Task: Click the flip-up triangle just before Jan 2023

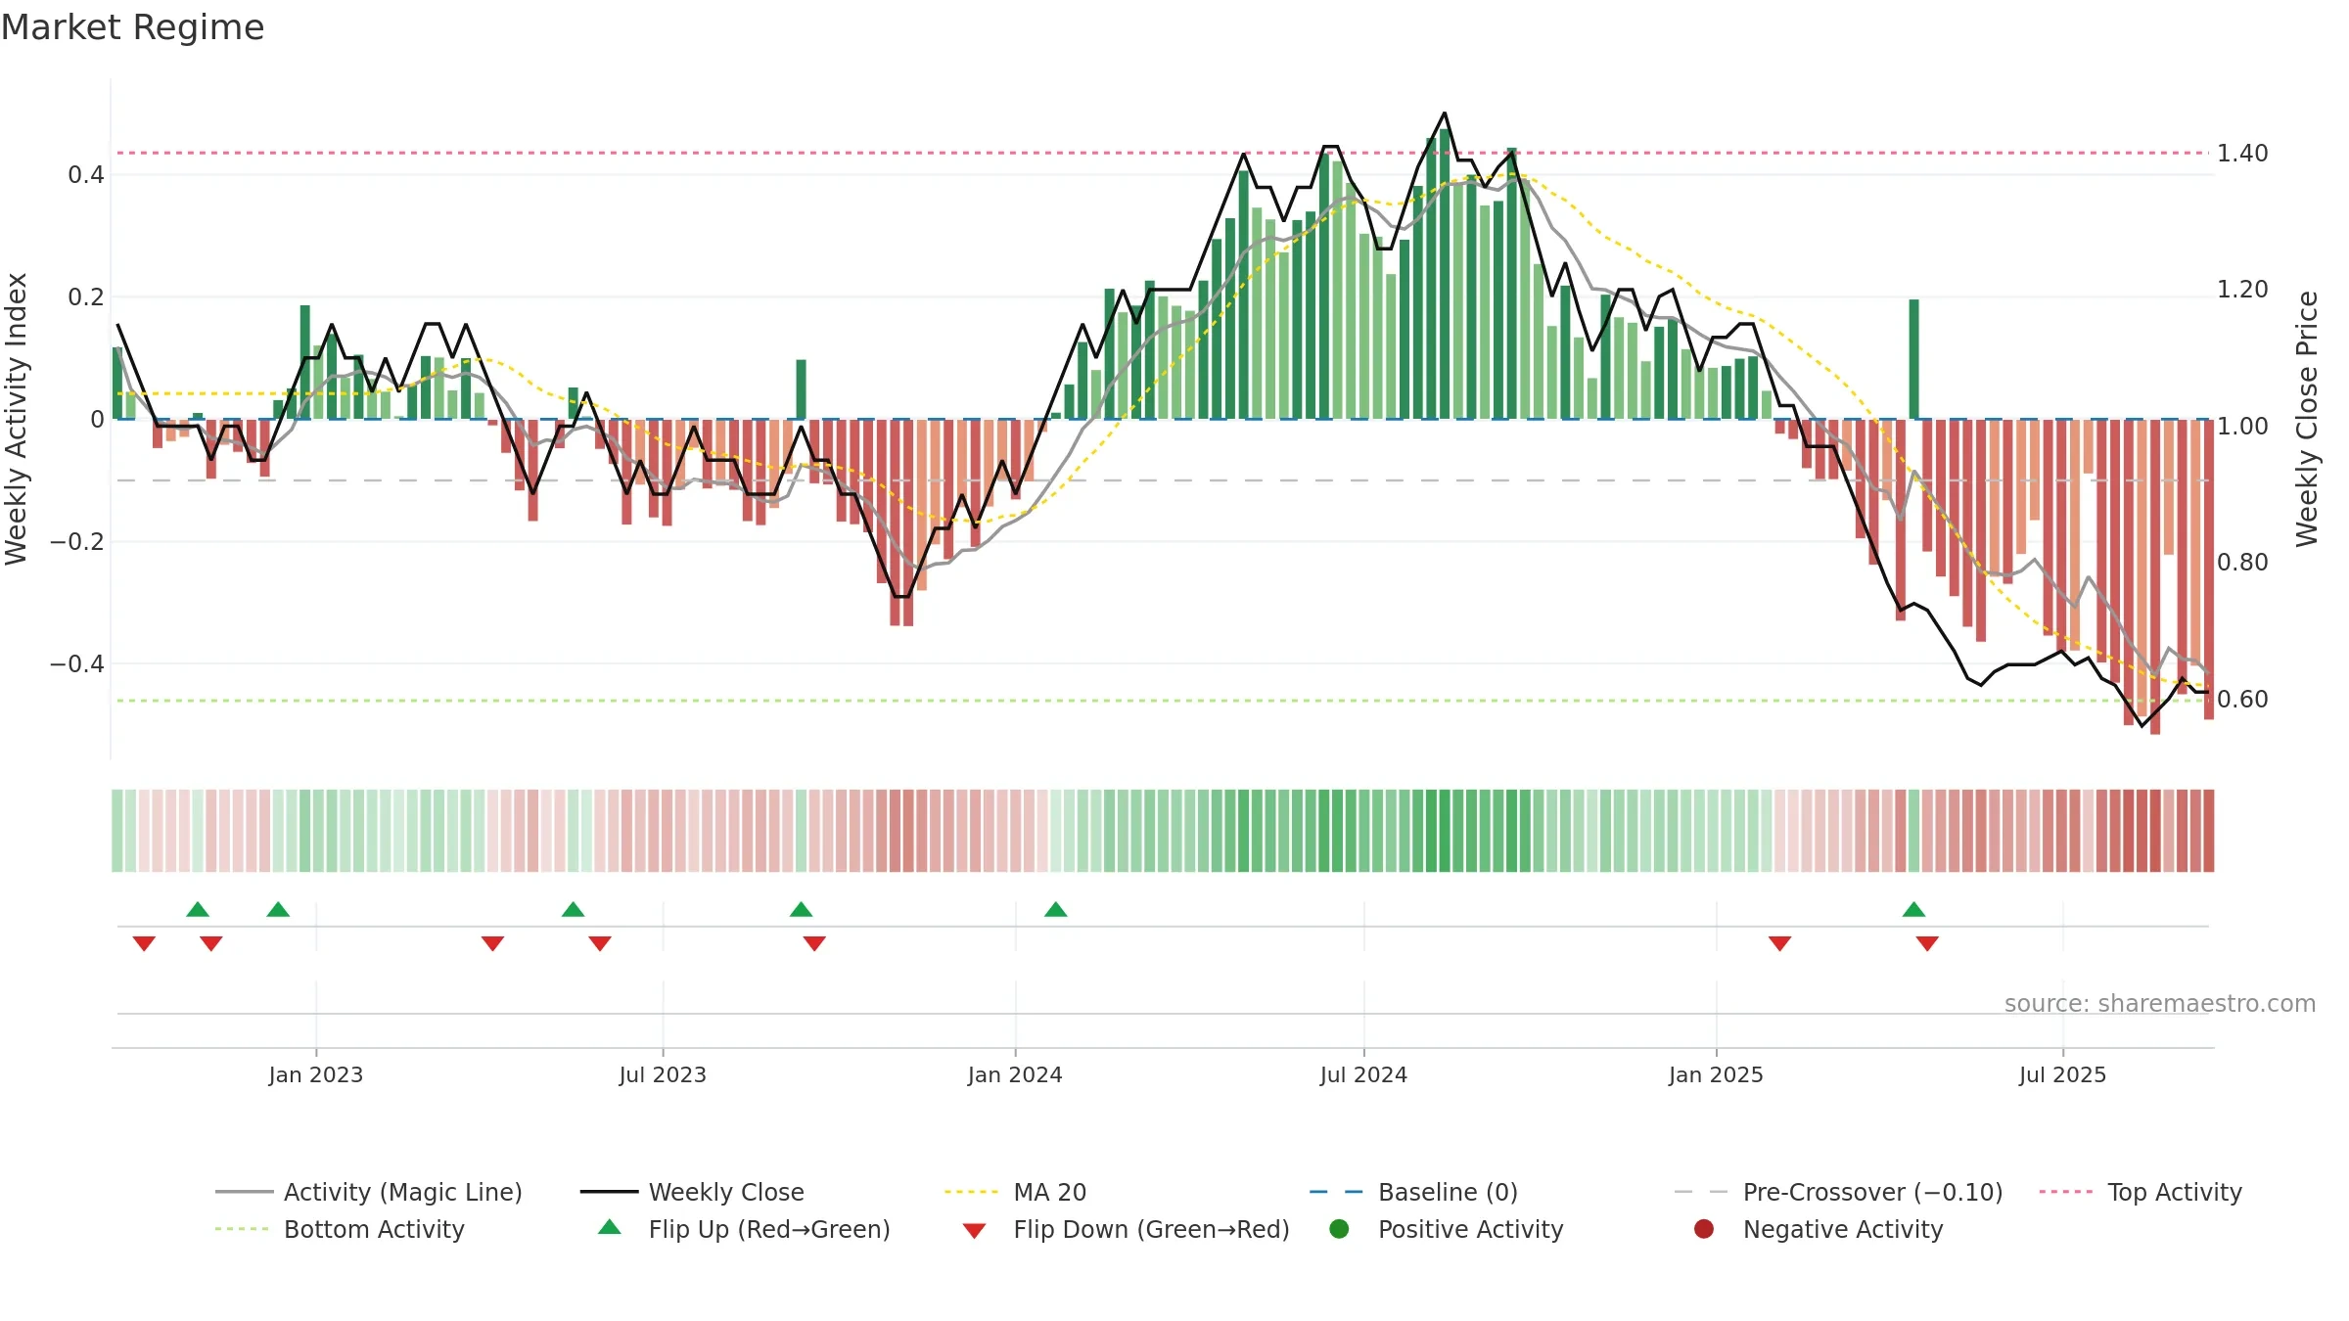Action: [278, 909]
